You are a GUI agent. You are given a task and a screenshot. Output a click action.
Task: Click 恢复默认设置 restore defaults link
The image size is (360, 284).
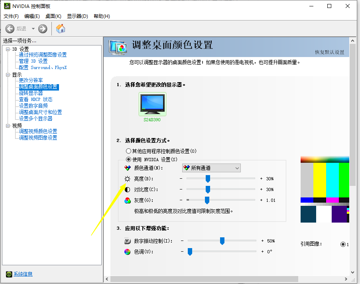[329, 52]
